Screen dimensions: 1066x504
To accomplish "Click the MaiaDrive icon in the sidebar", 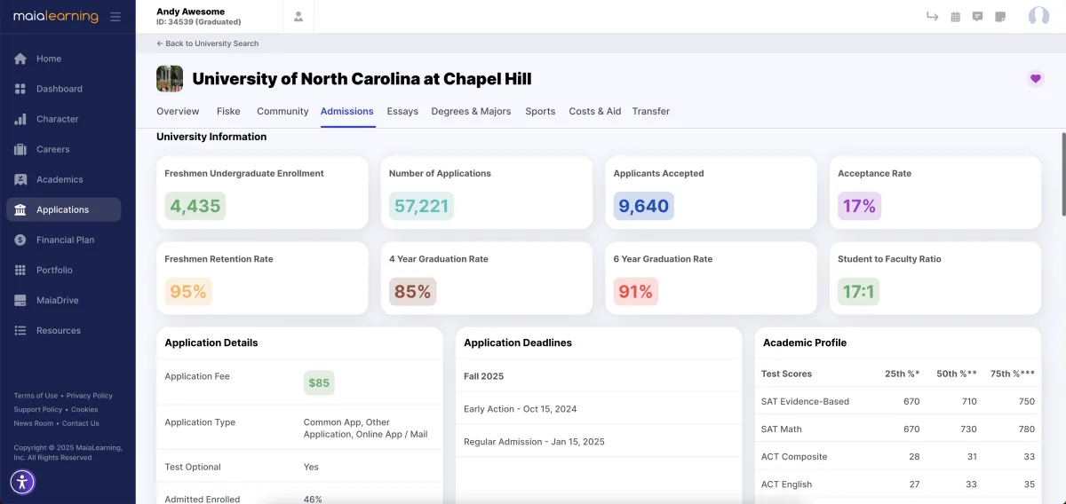I will tap(20, 300).
